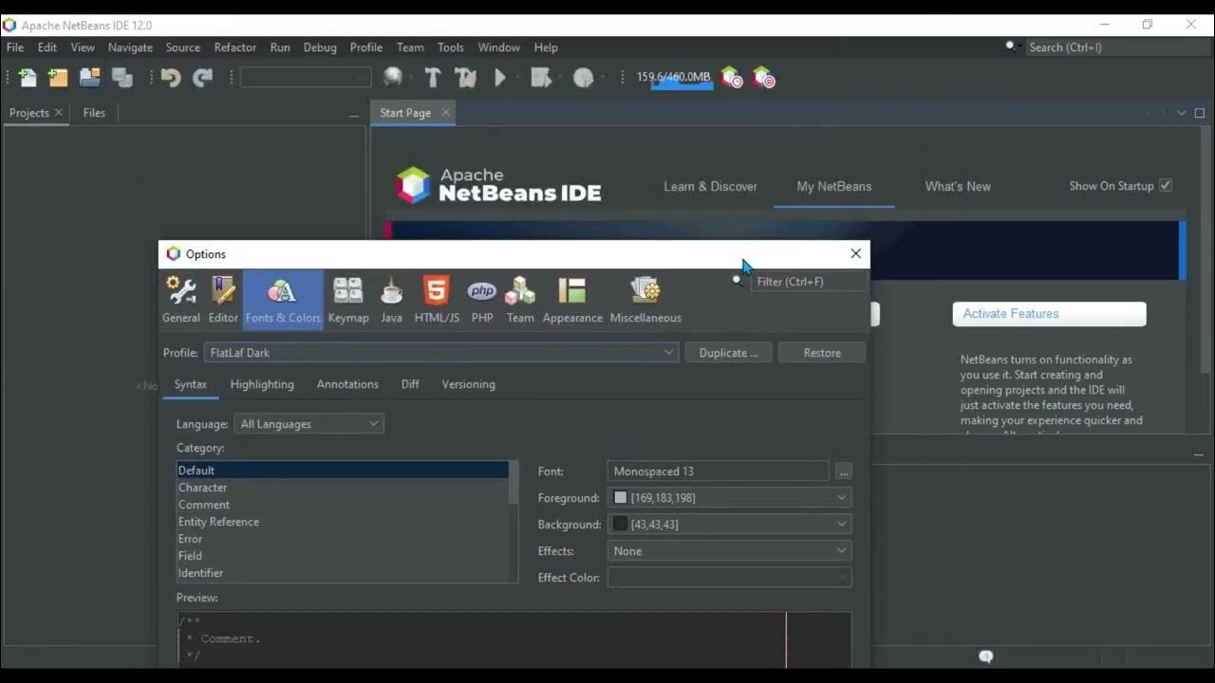Click the Profile Project clock icon
Viewport: 1215px width, 683px height.
tap(584, 78)
